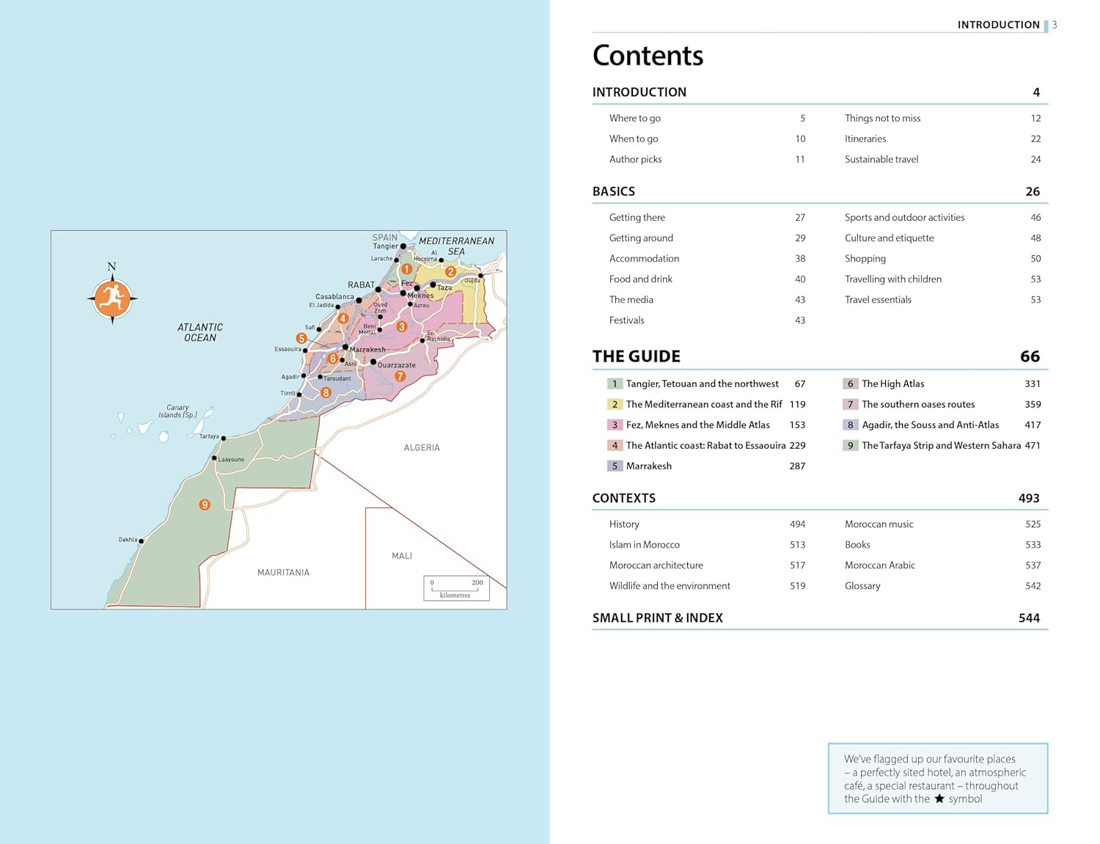Open the BASICS section heading

[614, 191]
